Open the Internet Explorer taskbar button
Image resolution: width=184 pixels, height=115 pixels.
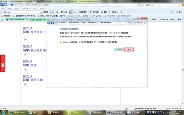17,113
